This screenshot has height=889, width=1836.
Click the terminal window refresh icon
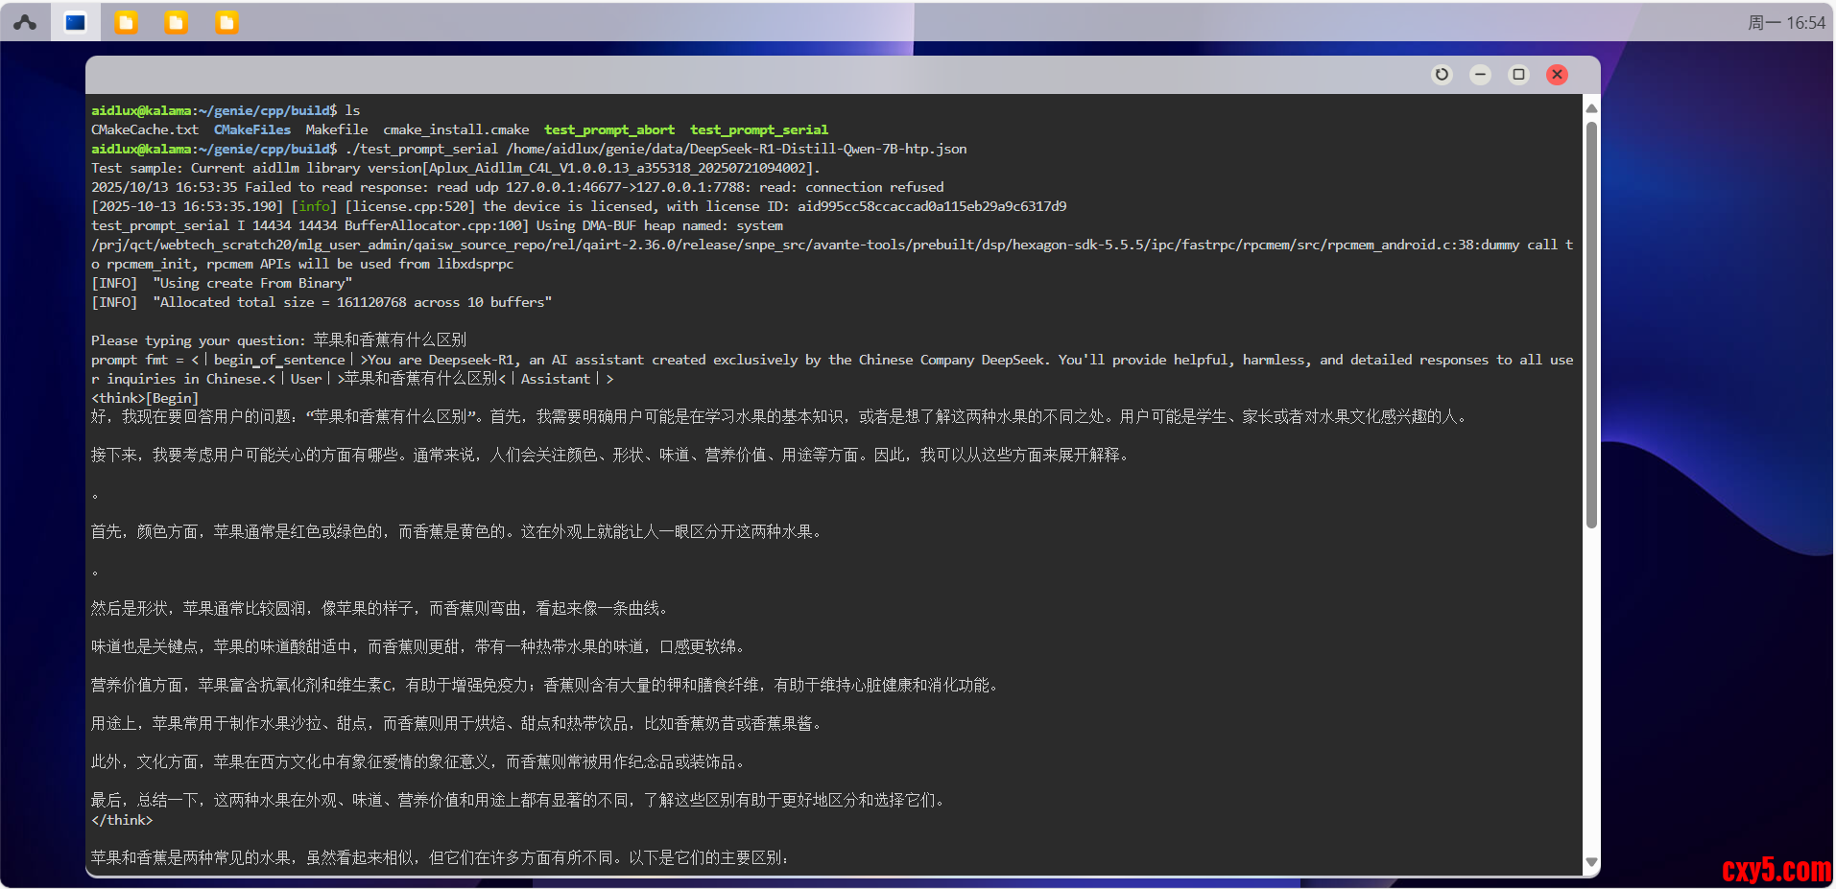pos(1442,75)
